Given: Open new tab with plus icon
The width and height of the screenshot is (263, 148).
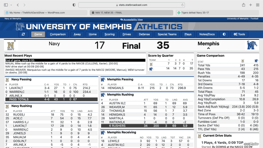Looking at the screenshot, I should tap(250, 5).
